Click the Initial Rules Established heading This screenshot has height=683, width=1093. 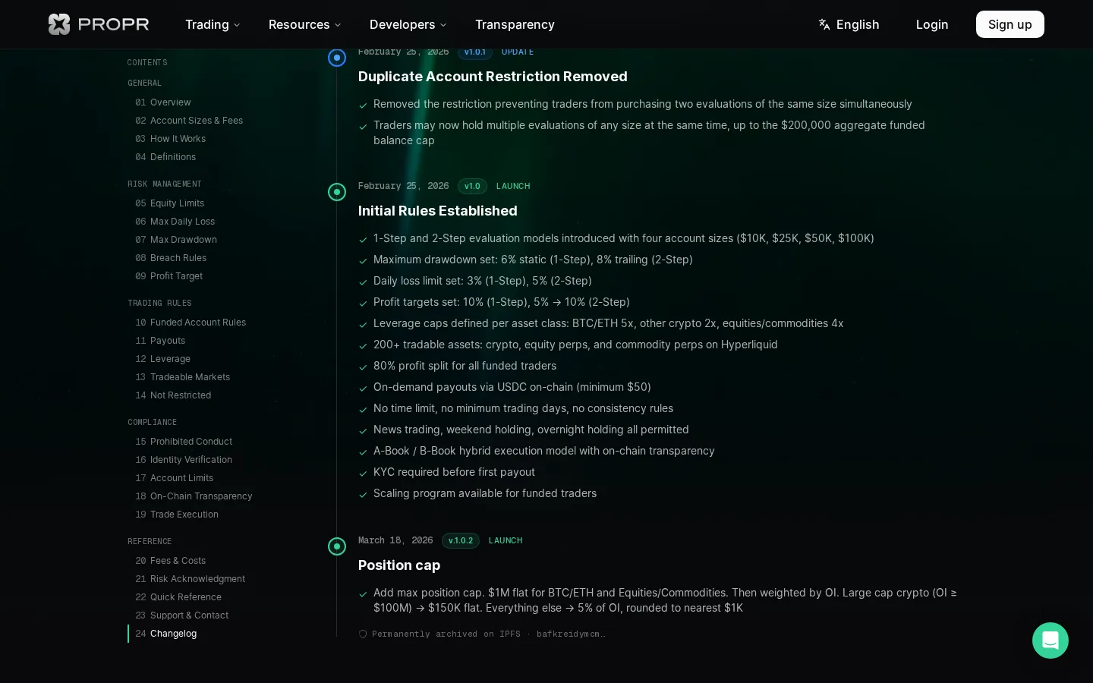438,211
